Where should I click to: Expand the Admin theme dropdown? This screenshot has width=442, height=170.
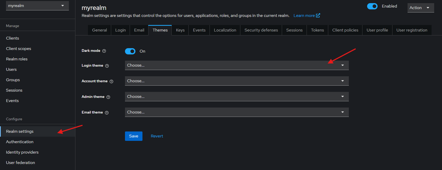pyautogui.click(x=237, y=97)
